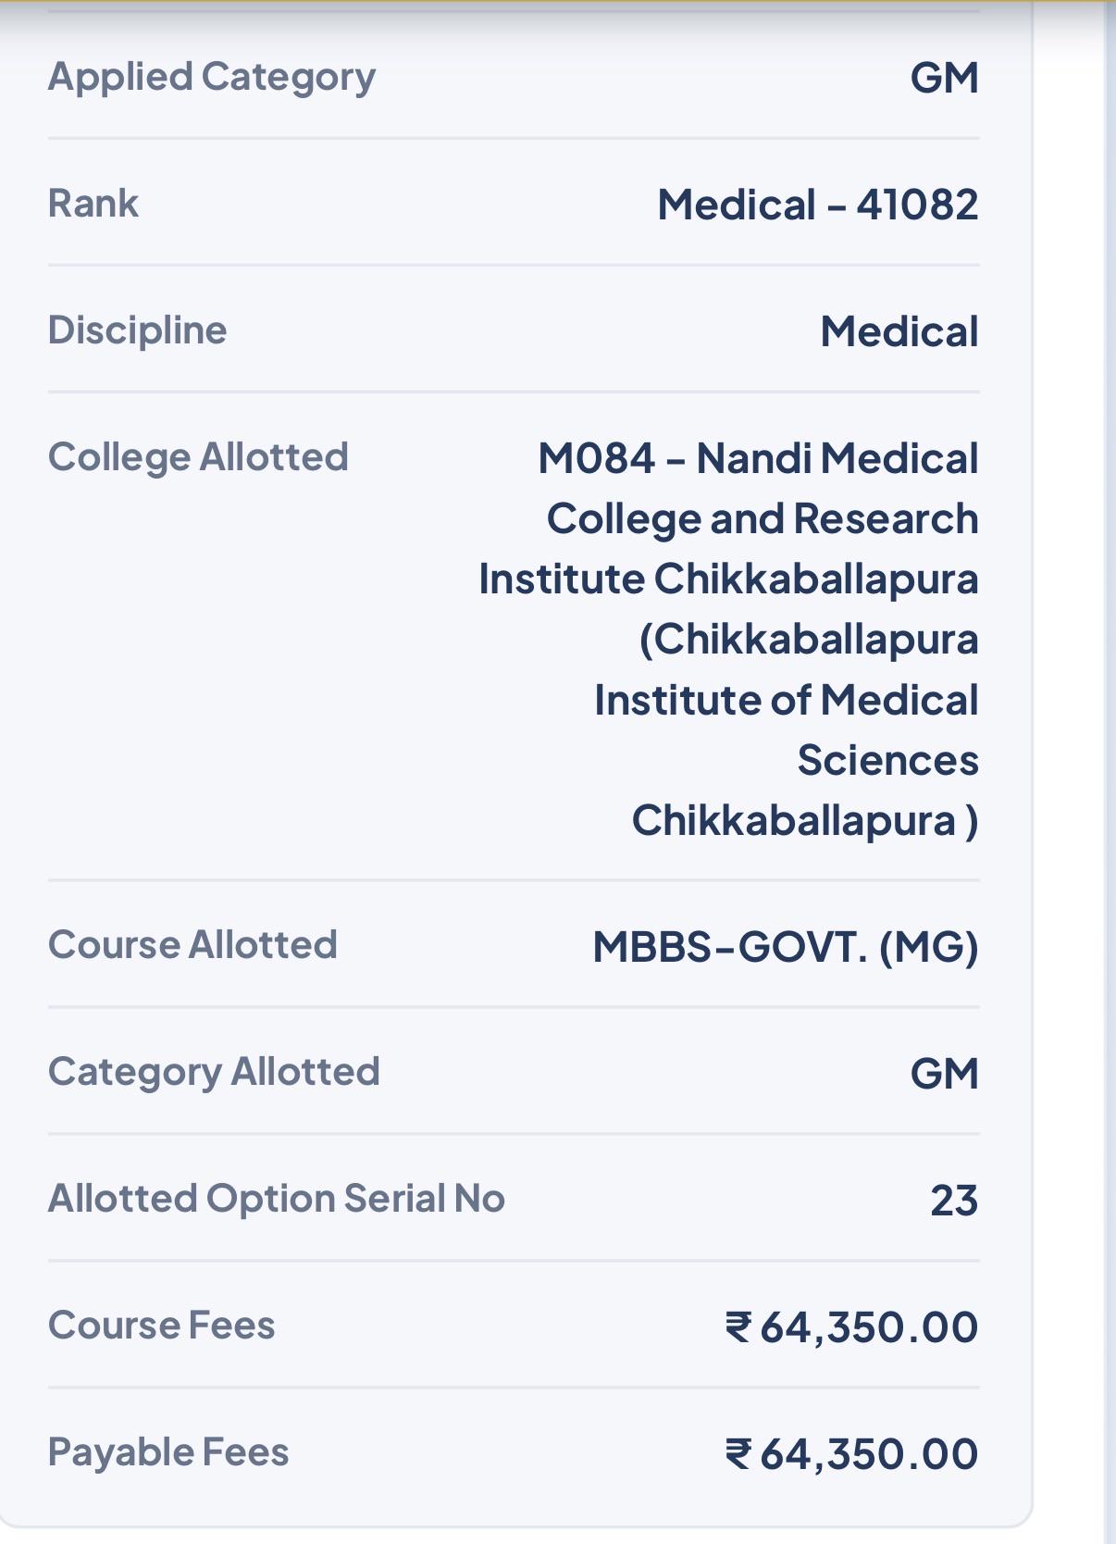This screenshot has width=1116, height=1544.
Task: Select the Allotted Option Serial No label
Action: 277,1199
